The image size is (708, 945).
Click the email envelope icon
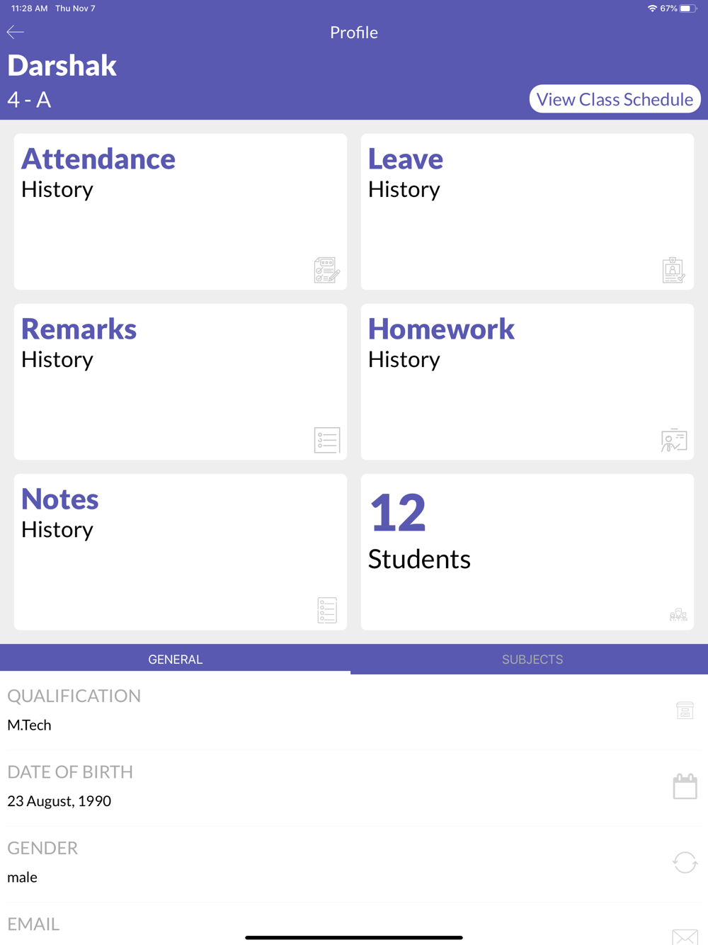point(685,936)
